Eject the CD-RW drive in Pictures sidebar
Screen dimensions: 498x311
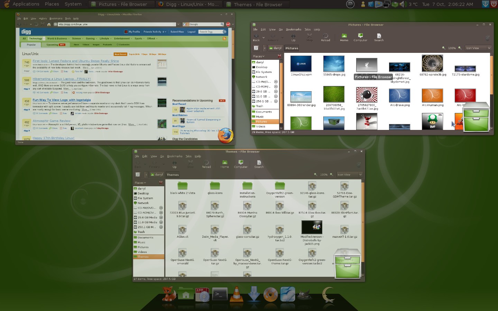pyautogui.click(x=276, y=82)
